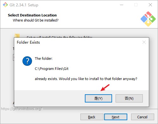Open the gitforwindows.org link
Image resolution: width=158 pixels, height=124 pixels.
(x=21, y=109)
